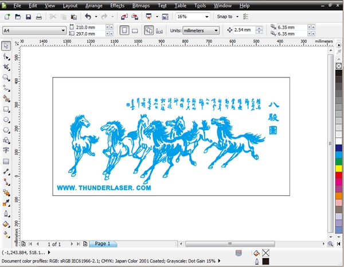Viewport: 344px width, 267px height.
Task: Pick the yellow palette swatch
Action: [x=339, y=168]
